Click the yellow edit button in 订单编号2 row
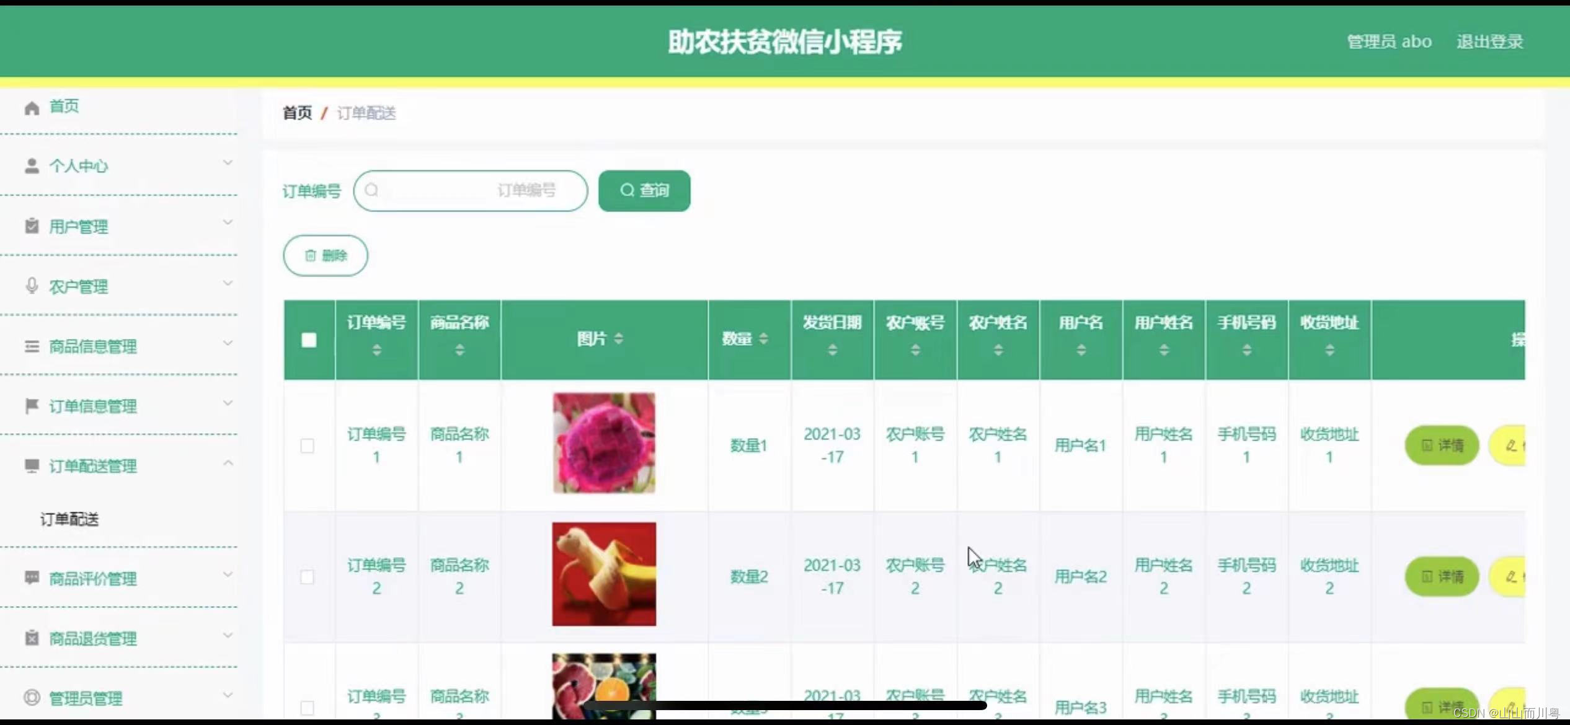The width and height of the screenshot is (1570, 725). [x=1507, y=576]
